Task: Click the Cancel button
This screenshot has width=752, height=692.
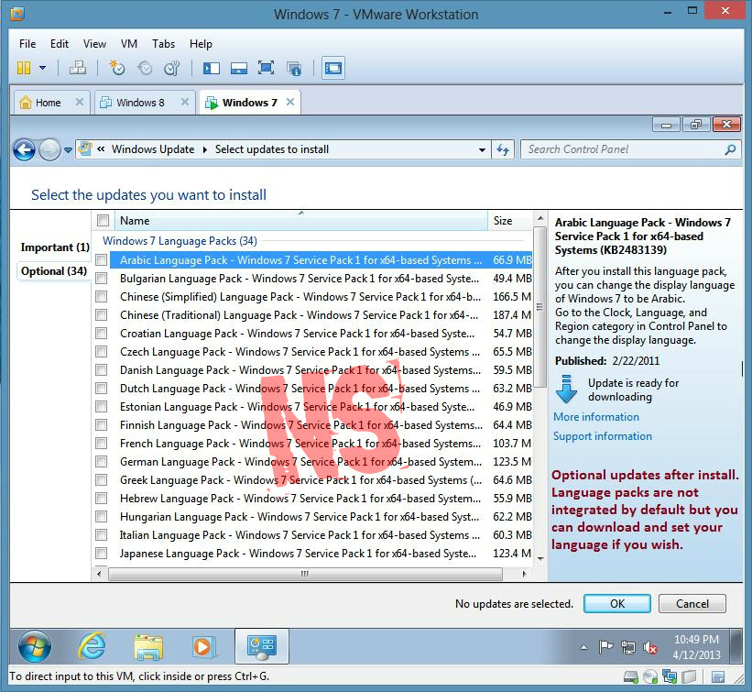Action: [x=692, y=604]
